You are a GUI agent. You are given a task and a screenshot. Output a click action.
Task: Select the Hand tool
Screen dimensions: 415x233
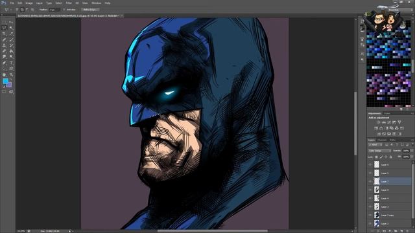[x=4, y=75]
